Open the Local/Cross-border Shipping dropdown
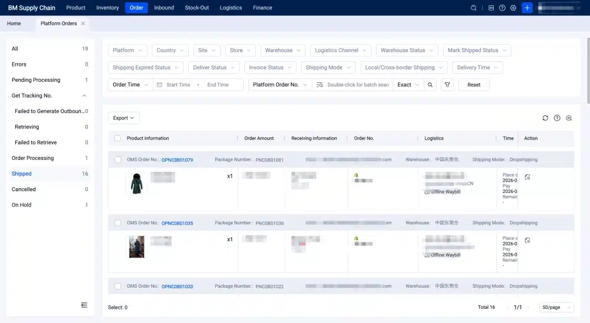 coord(404,68)
